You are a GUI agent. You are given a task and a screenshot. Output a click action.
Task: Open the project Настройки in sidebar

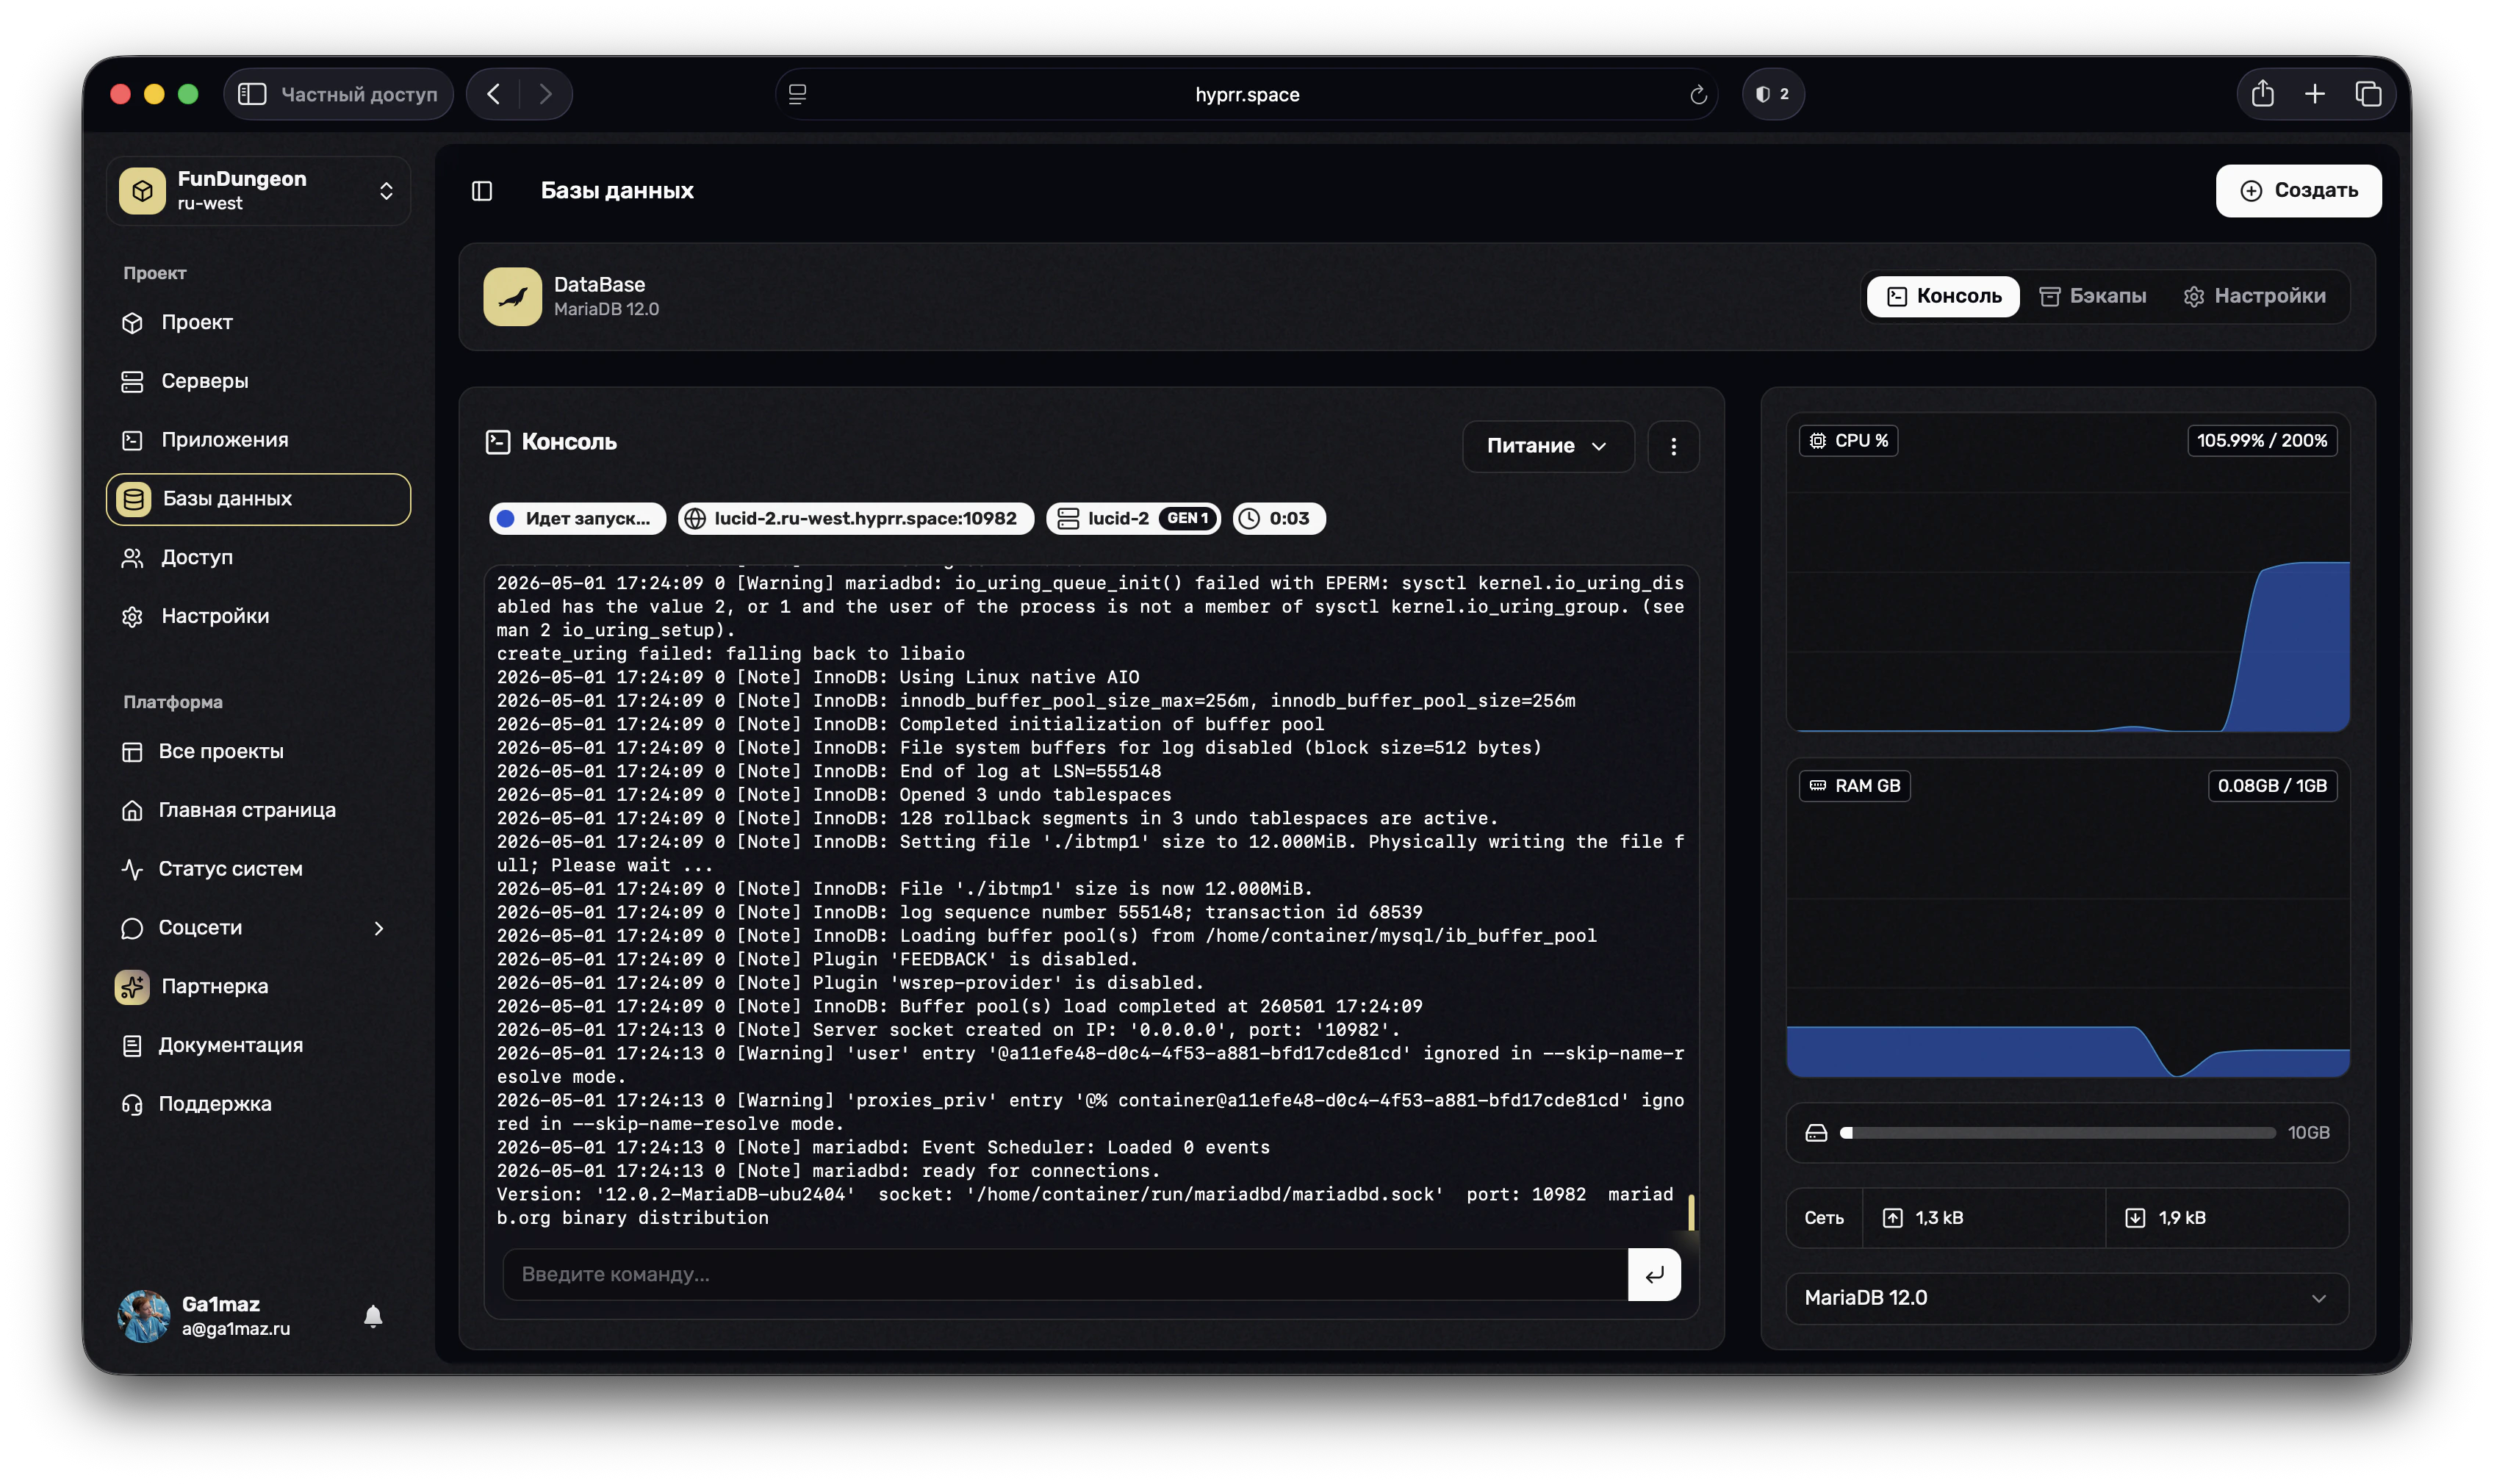click(x=258, y=616)
